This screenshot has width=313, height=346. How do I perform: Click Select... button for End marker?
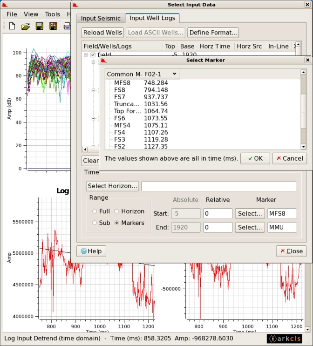pos(250,227)
